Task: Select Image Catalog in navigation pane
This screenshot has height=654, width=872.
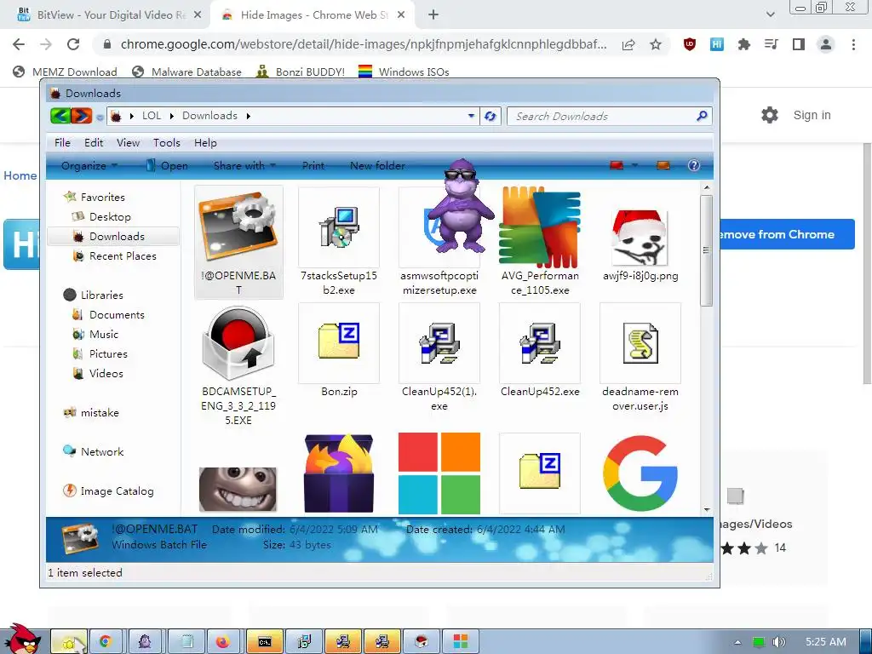Action: pos(108,490)
